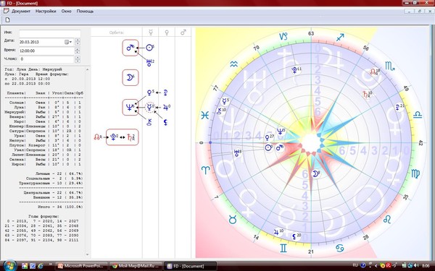Click the Windows Start button
Screen dimensions: 435x271
click(x=10, y=266)
